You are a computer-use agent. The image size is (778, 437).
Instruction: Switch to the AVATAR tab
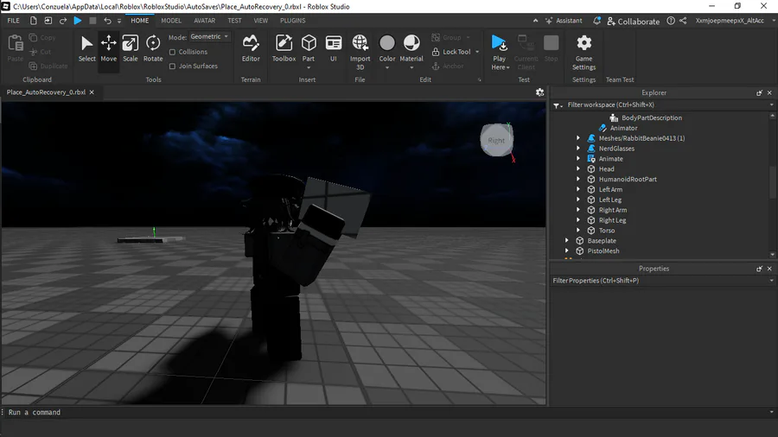204,21
